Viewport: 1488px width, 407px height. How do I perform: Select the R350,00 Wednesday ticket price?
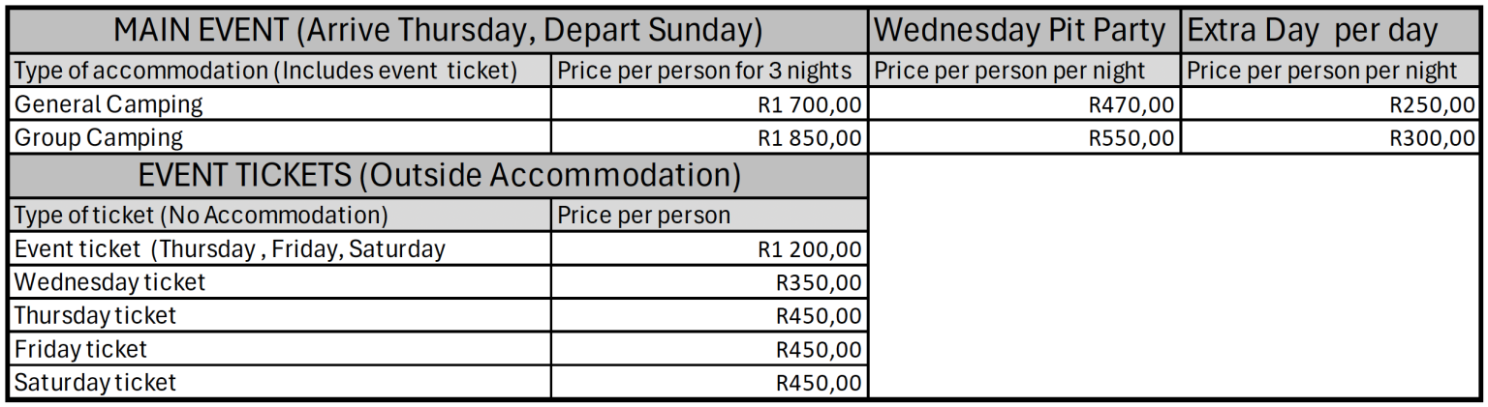819,282
